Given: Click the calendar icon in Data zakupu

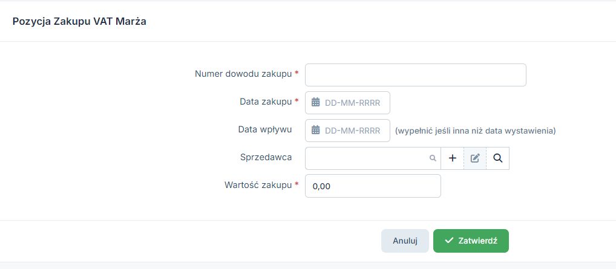Looking at the screenshot, I should point(315,103).
